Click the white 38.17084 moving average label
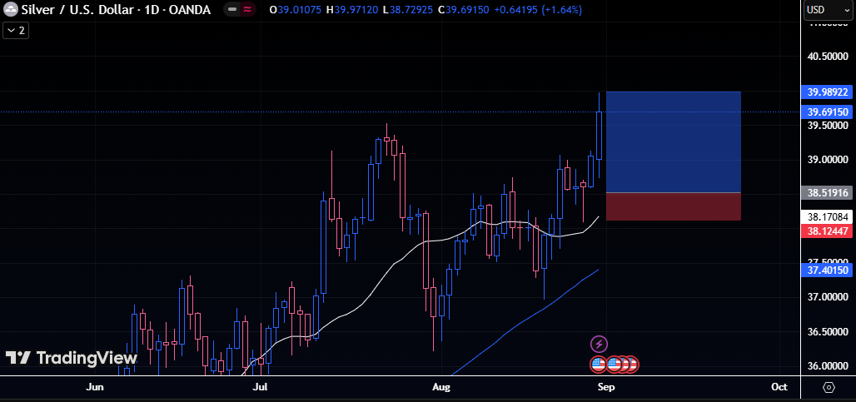 [827, 217]
